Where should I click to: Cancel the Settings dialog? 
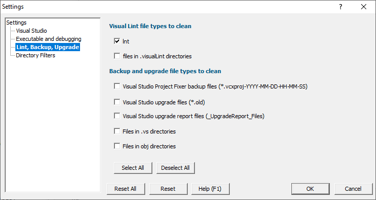353,189
